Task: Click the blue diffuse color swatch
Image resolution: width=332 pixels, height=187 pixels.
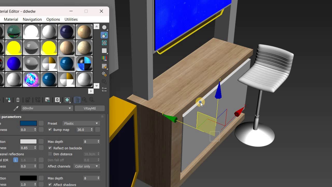Action: coord(28,123)
